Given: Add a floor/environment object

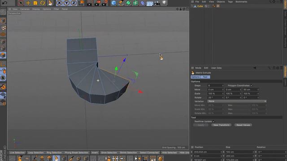Looking at the screenshot, I should [x=150, y=3].
